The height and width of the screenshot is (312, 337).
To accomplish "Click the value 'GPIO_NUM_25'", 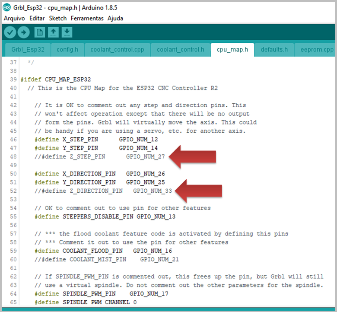I will pyautogui.click(x=146, y=182).
